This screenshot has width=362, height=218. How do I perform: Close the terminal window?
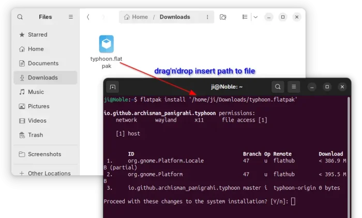(342, 87)
